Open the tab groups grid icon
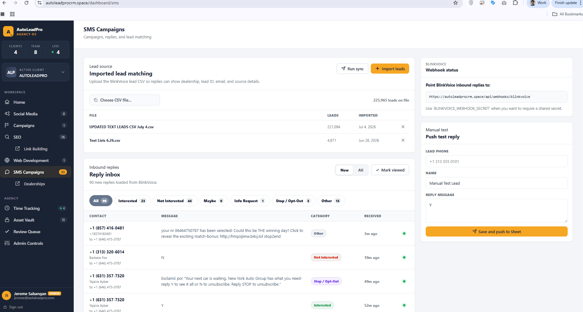The image size is (583, 312). [12, 14]
